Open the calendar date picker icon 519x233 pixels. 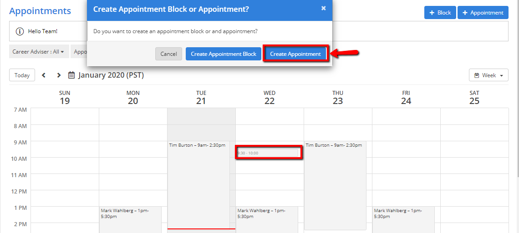tap(71, 75)
